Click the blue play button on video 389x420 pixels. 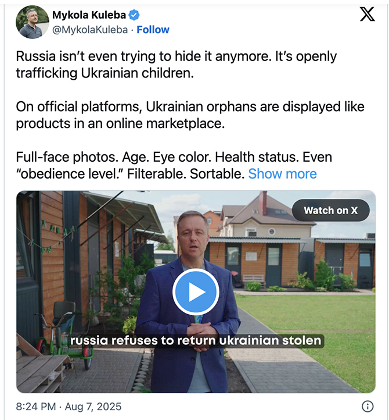click(196, 292)
